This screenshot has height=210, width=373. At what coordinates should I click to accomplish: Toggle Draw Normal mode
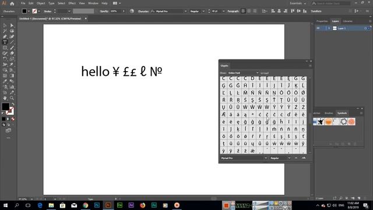point(3,124)
